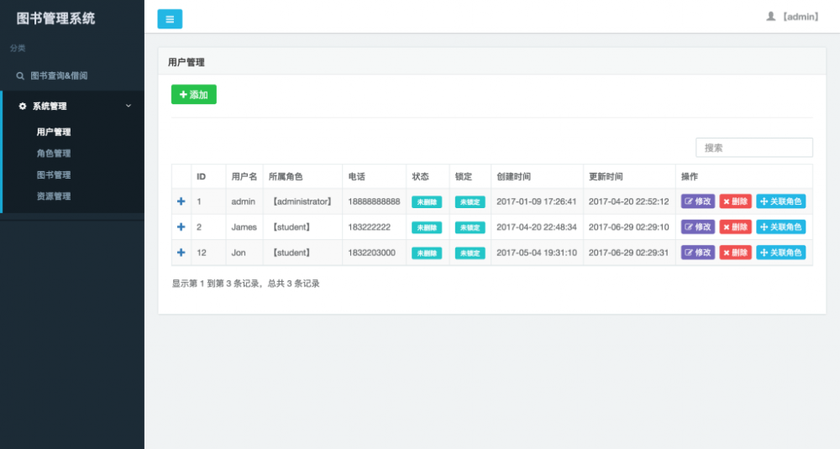Click the 【admin】 account name in the header
840x449 pixels.
point(801,17)
